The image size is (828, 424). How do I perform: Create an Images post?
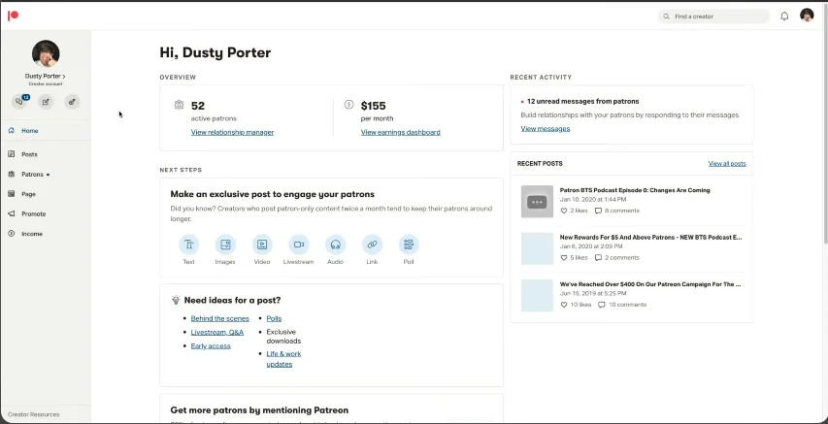click(x=225, y=245)
